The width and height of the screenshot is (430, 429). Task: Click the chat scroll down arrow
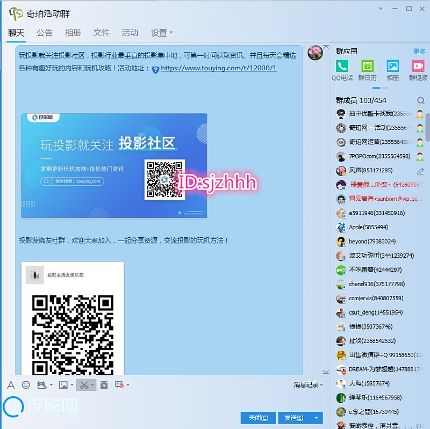tap(326, 372)
